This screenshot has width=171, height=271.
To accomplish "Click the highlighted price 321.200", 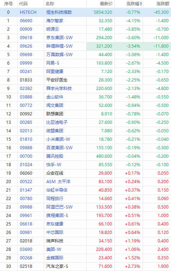I will point(104,46).
